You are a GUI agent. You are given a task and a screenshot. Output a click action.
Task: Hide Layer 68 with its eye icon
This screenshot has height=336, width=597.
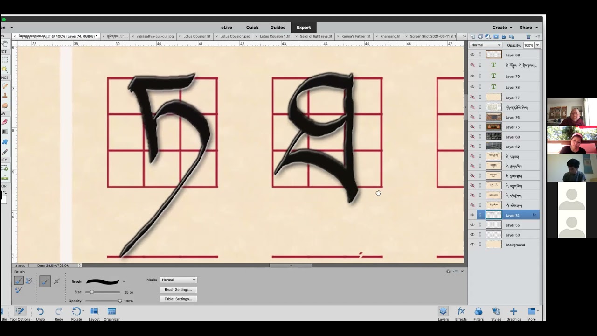[472, 55]
